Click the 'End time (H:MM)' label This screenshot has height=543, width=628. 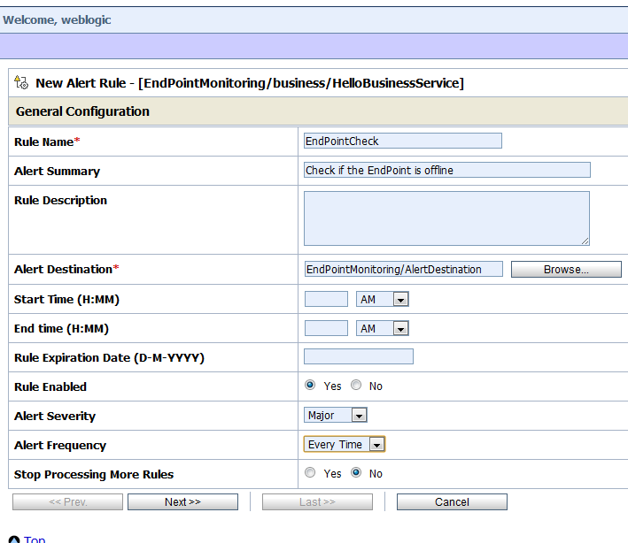61,329
